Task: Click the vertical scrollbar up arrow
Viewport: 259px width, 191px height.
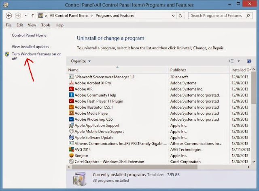Action: pyautogui.click(x=254, y=69)
